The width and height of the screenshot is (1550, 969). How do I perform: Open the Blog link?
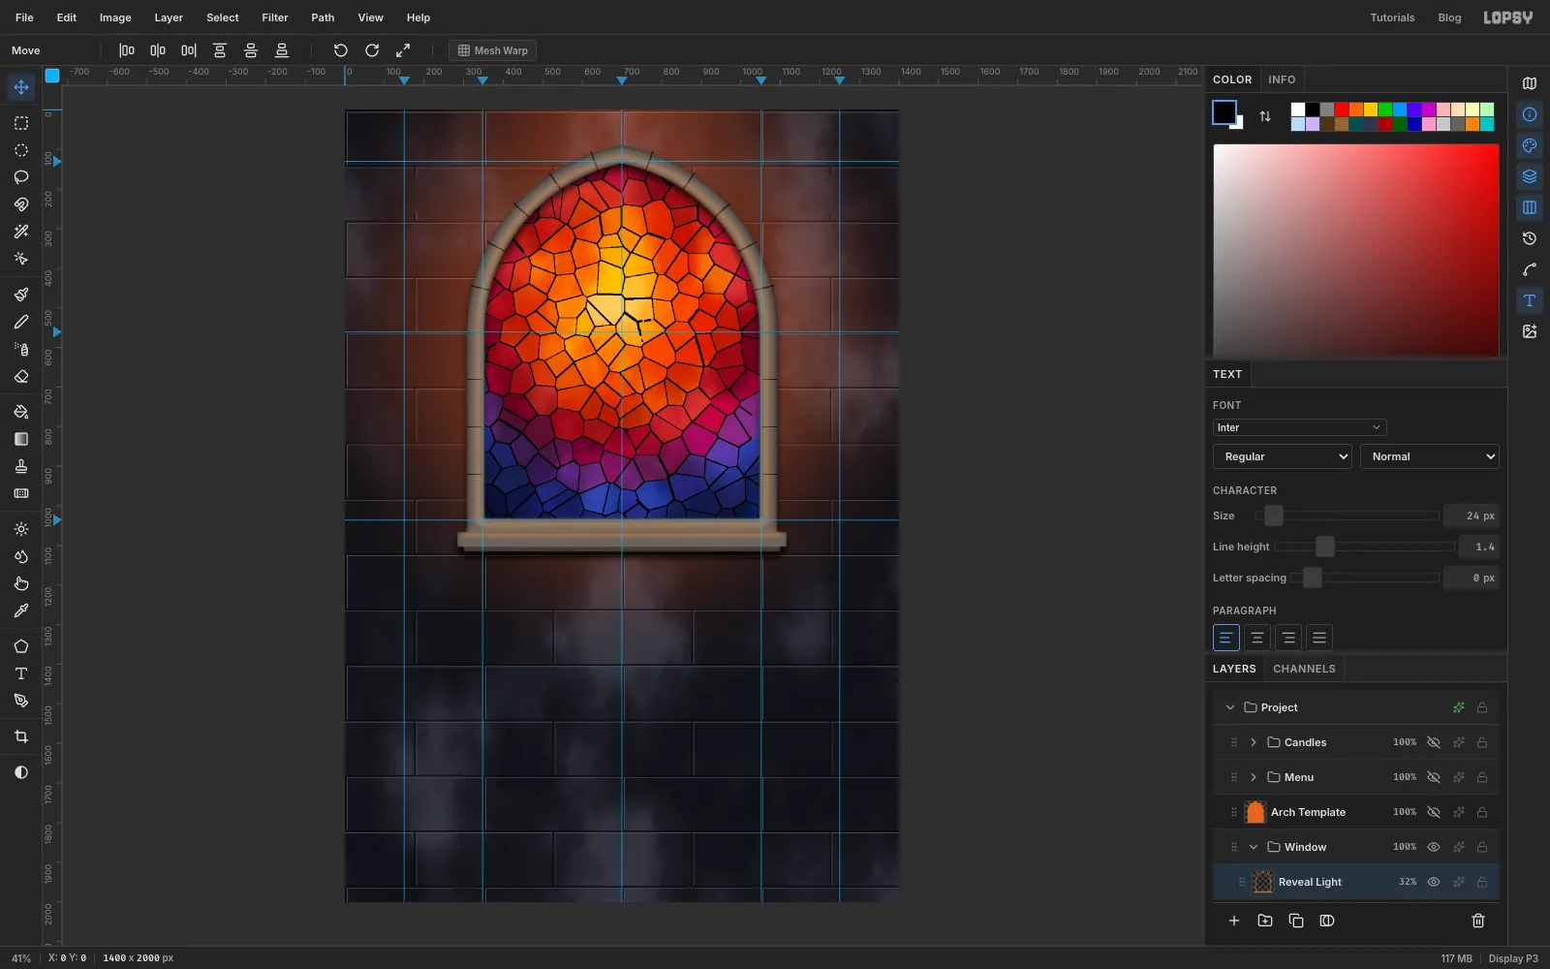(1449, 17)
